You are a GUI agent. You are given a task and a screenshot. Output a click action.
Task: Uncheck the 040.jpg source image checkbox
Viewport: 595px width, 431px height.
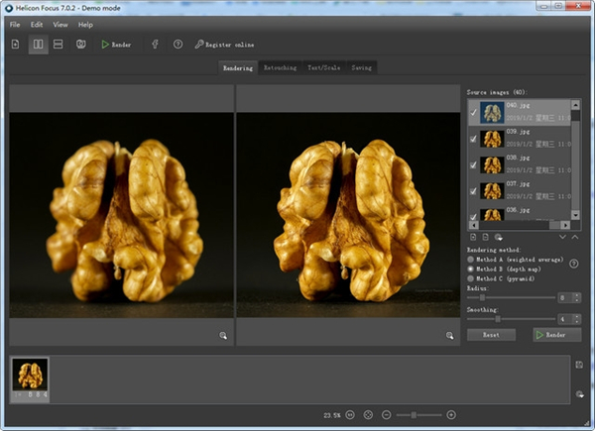(472, 111)
